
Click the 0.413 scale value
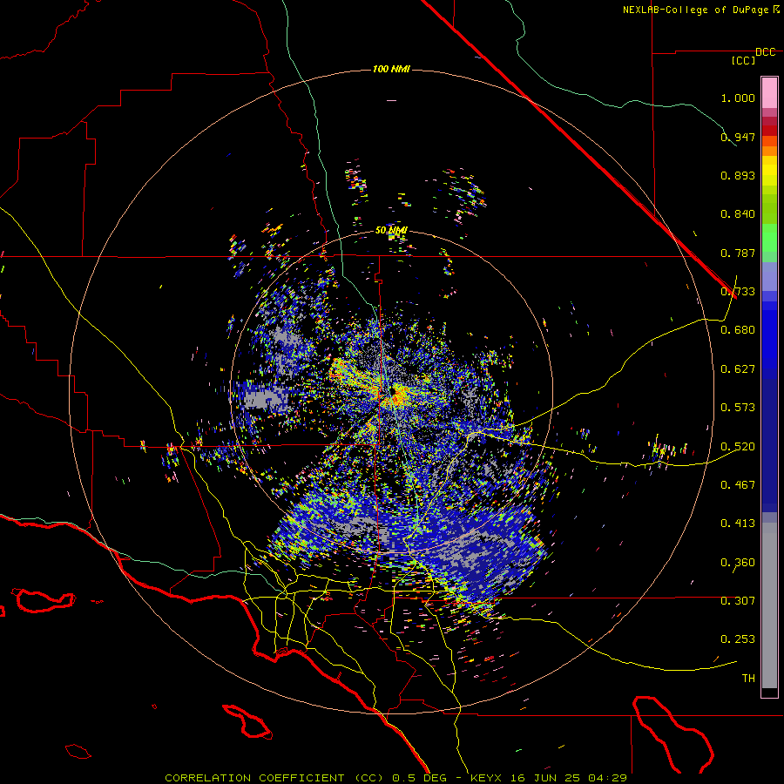click(x=738, y=524)
